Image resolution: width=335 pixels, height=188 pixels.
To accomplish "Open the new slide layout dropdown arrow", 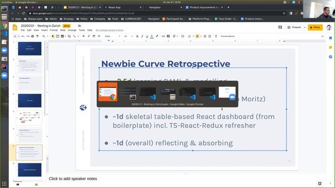I will coord(19,36).
